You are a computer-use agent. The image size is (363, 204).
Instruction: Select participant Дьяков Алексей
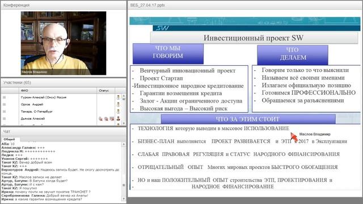point(33,118)
